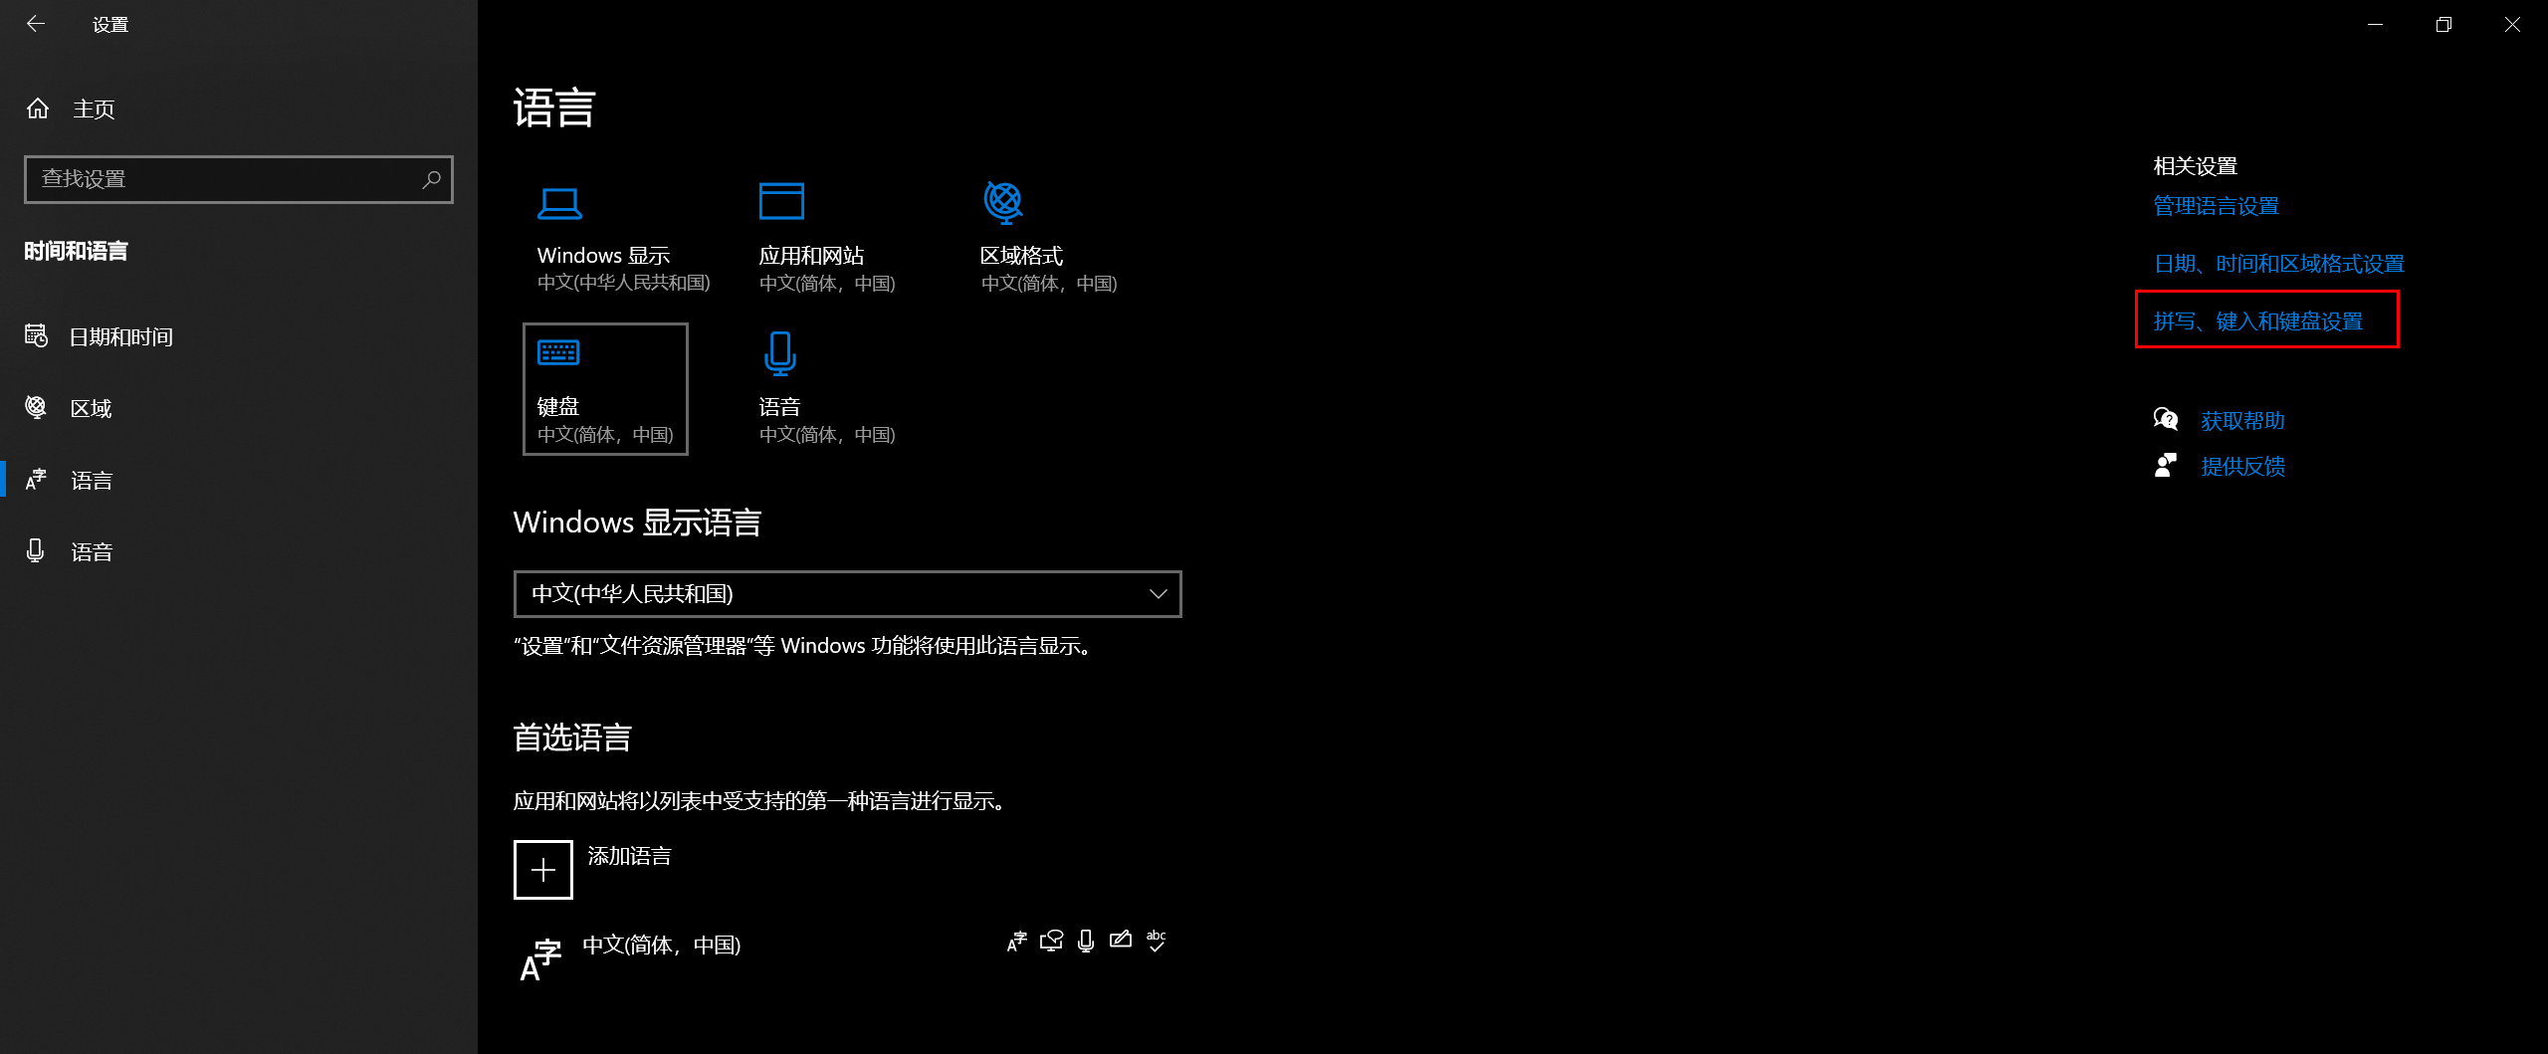Screen dimensions: 2548x1054
Task: Click 中文(中华人民共和国) under Windows 显示
Action: (623, 283)
